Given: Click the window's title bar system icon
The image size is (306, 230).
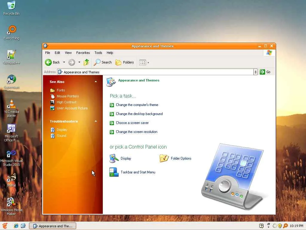Looking at the screenshot, I should [46, 46].
